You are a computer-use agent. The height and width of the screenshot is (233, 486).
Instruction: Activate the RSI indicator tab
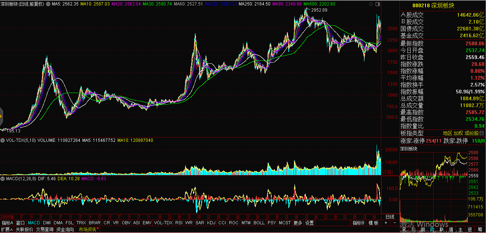(x=179, y=223)
